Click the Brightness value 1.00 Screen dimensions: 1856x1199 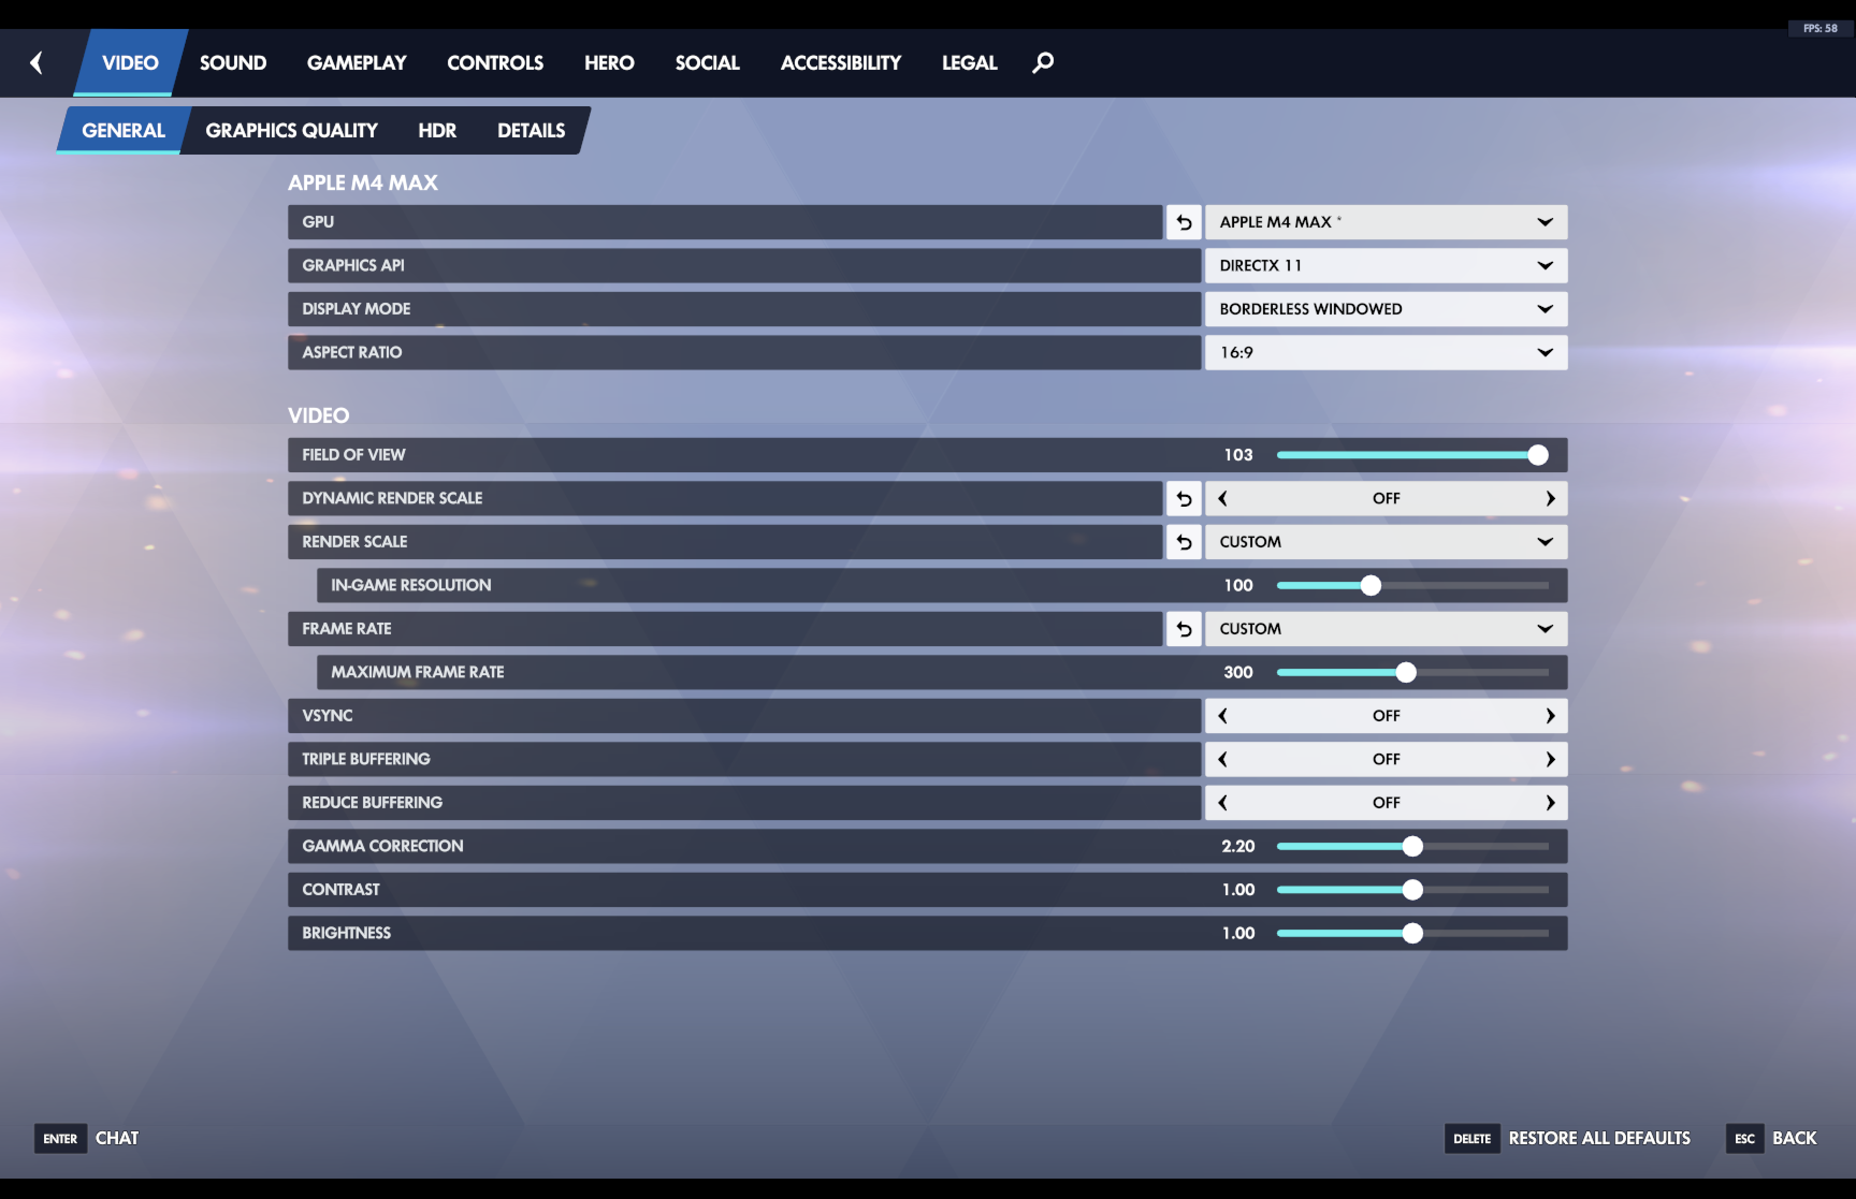coord(1238,933)
